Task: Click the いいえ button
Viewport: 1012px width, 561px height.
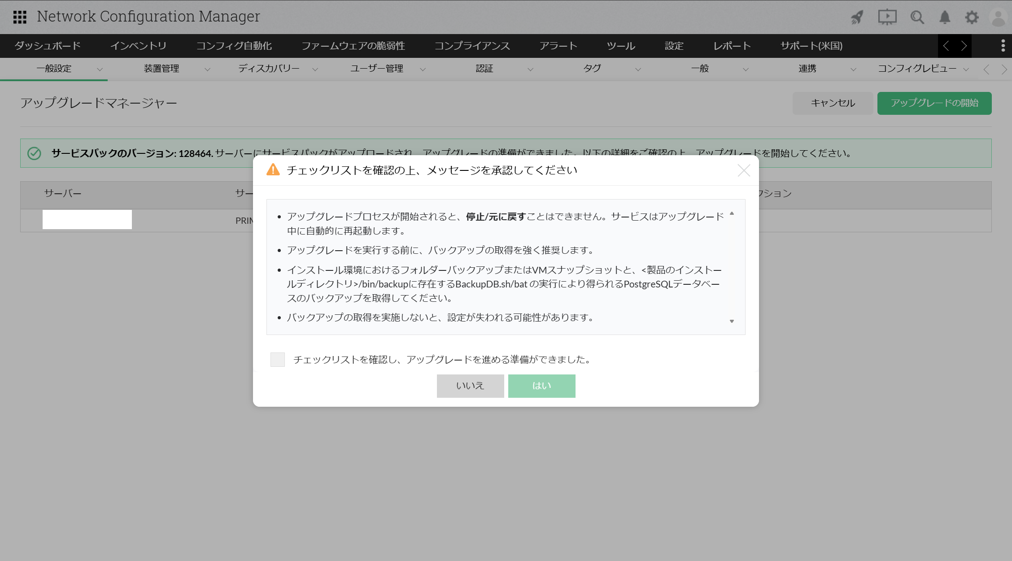Action: [x=470, y=386]
